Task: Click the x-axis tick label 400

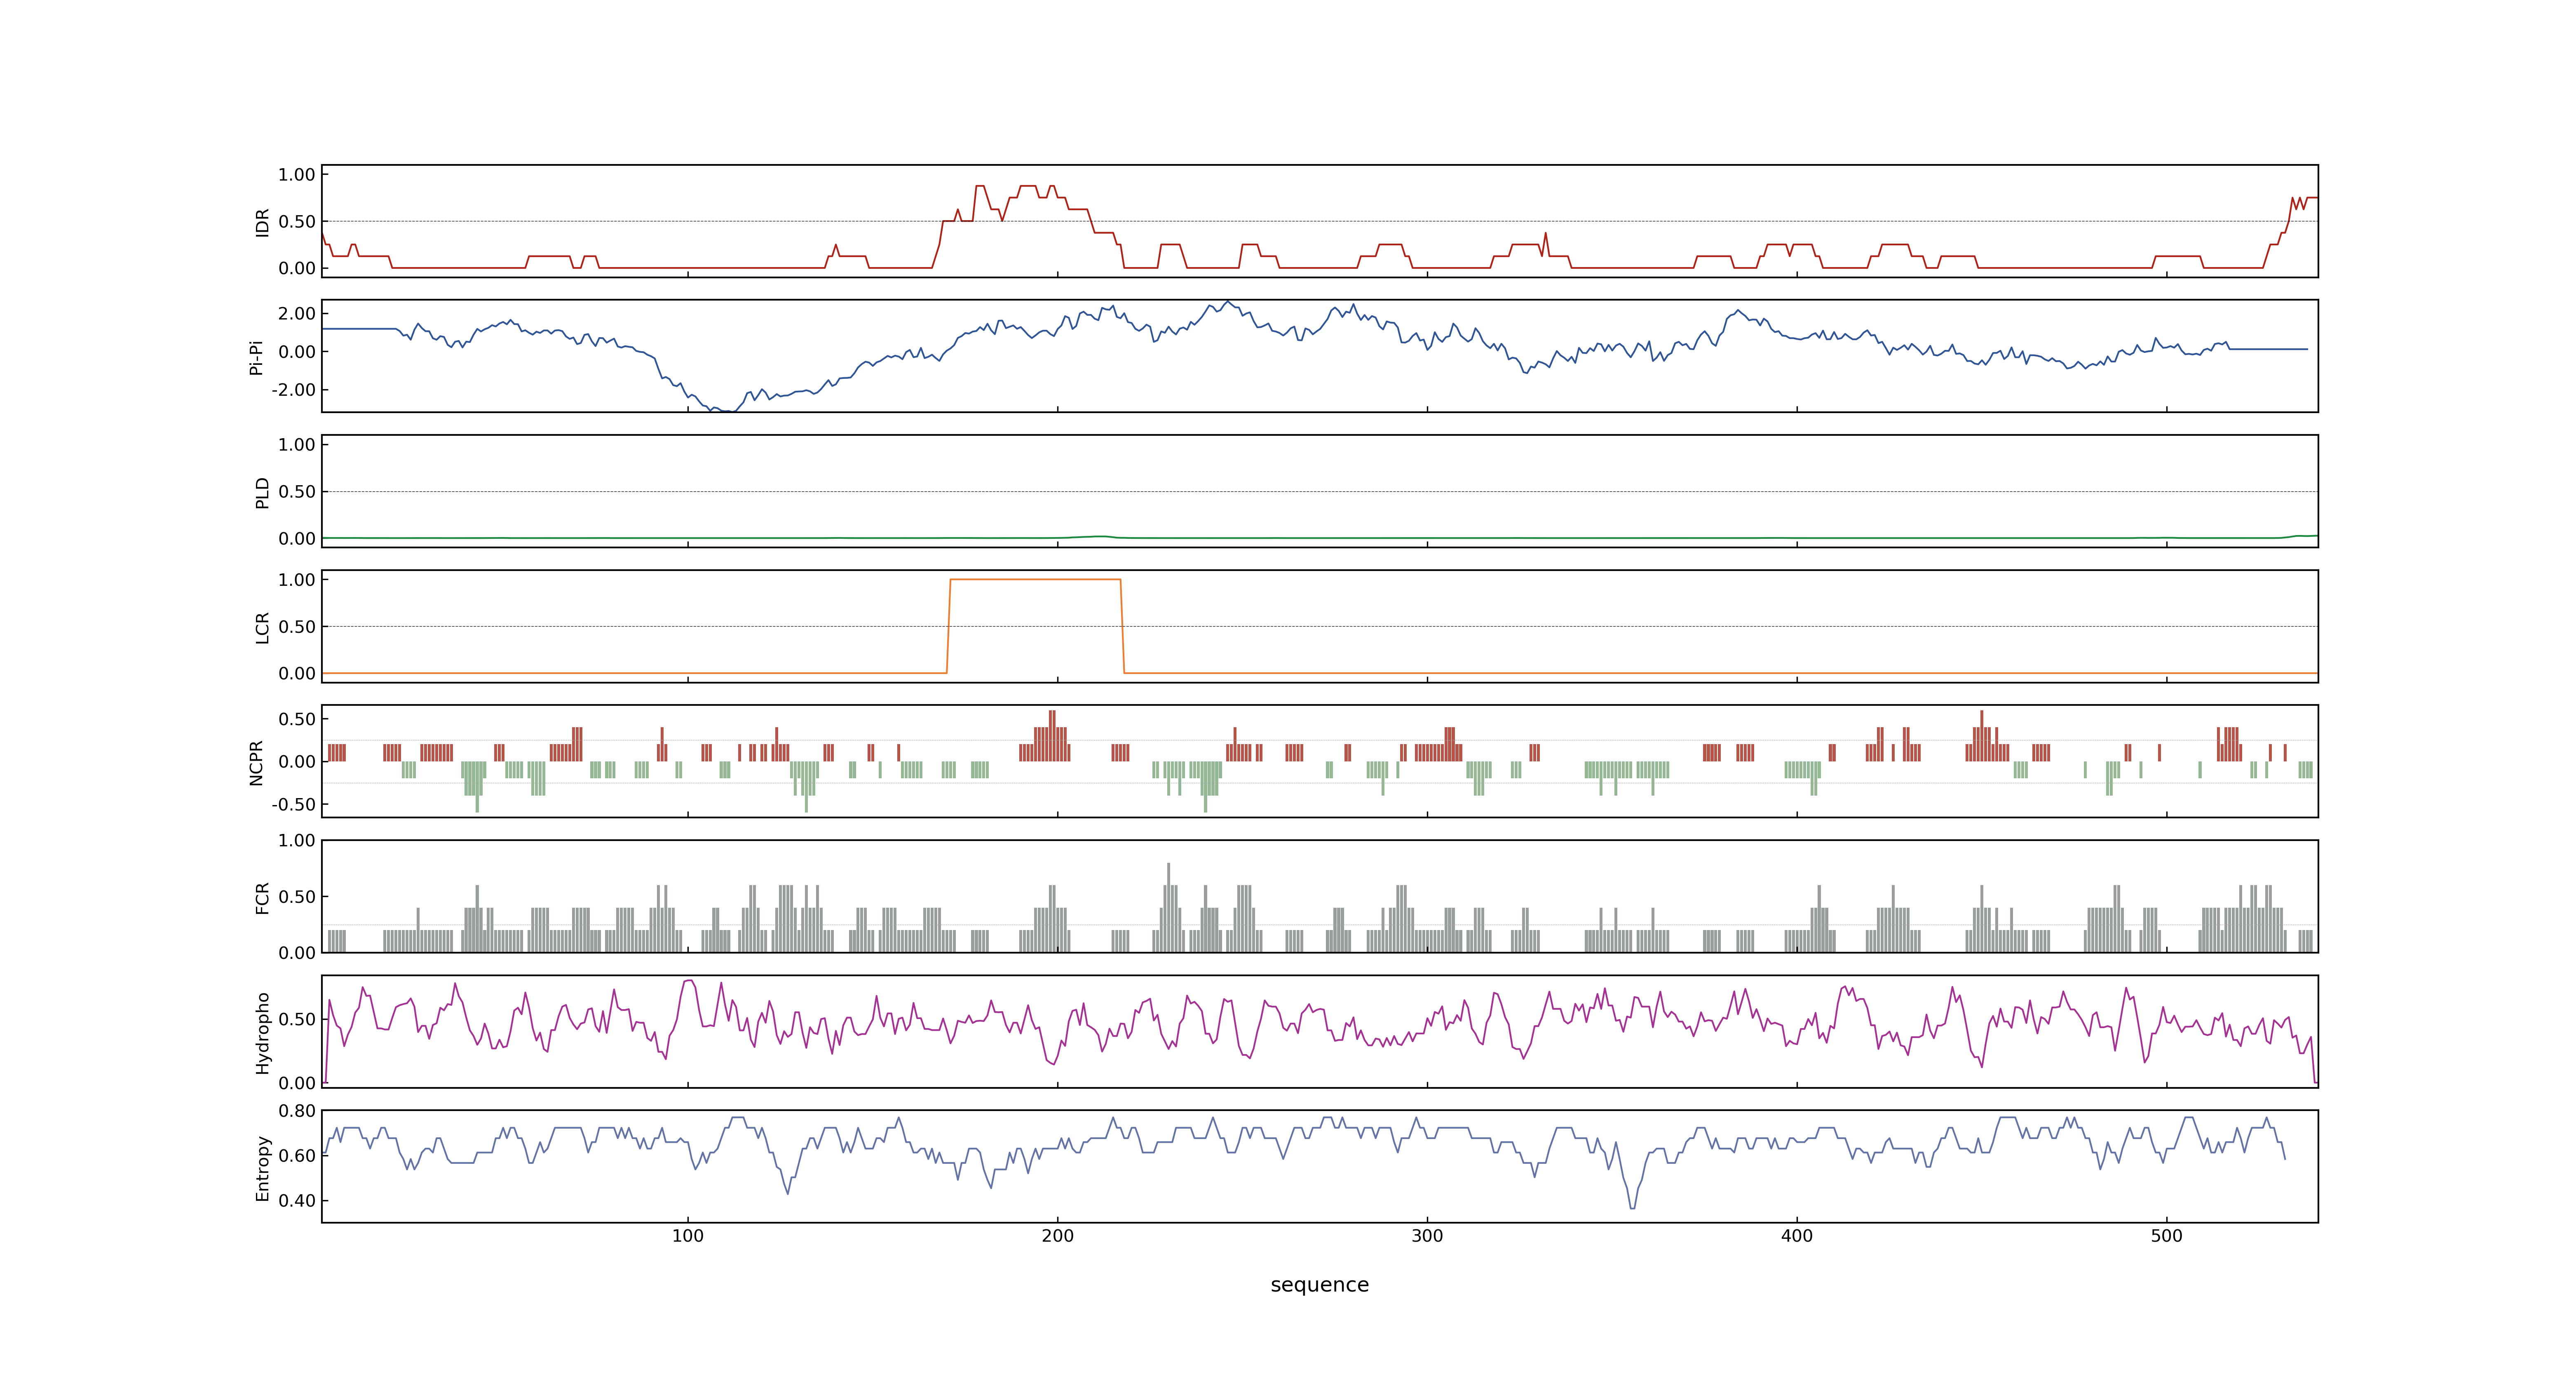Action: tap(1797, 1236)
